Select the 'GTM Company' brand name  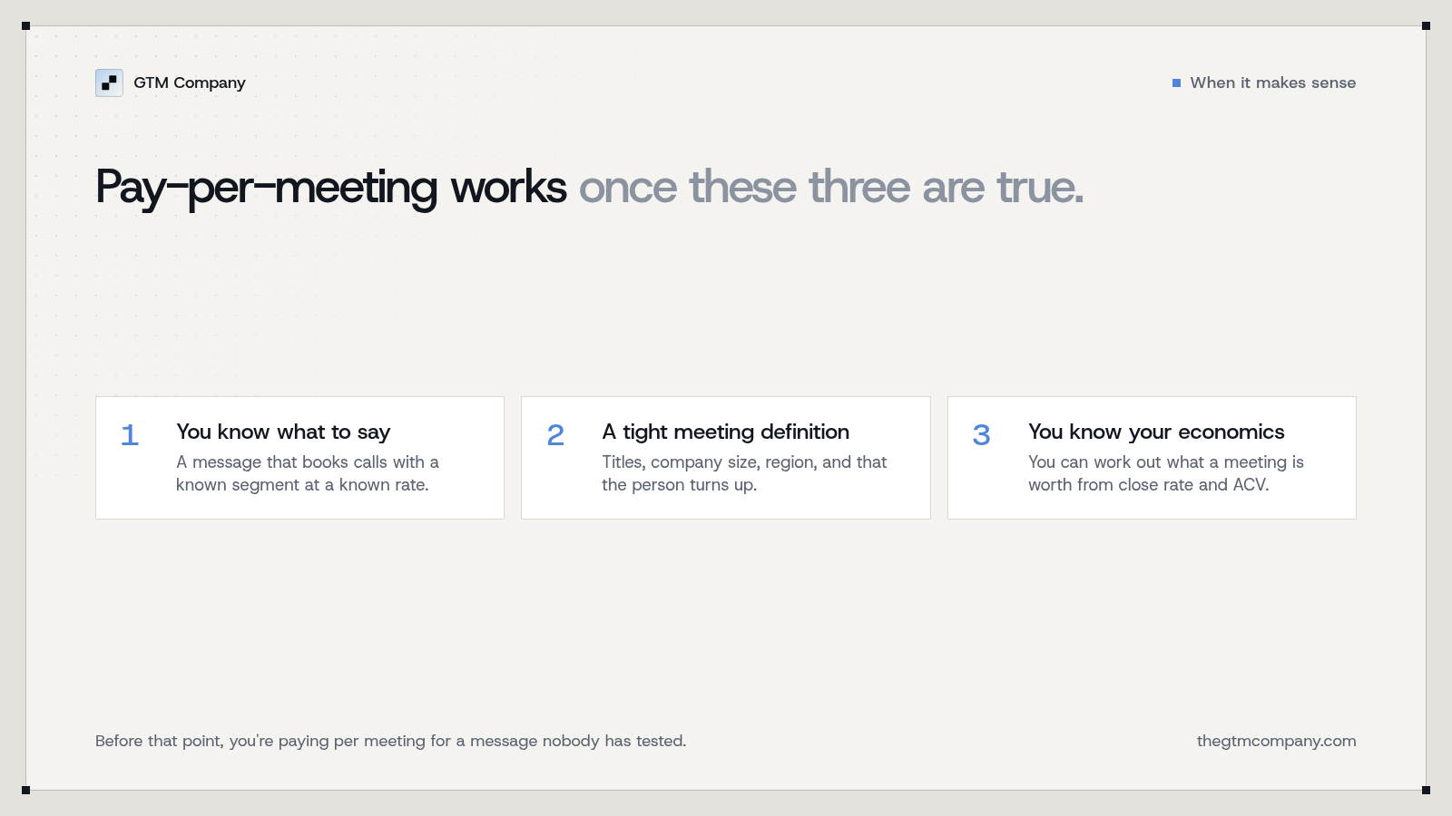point(190,83)
